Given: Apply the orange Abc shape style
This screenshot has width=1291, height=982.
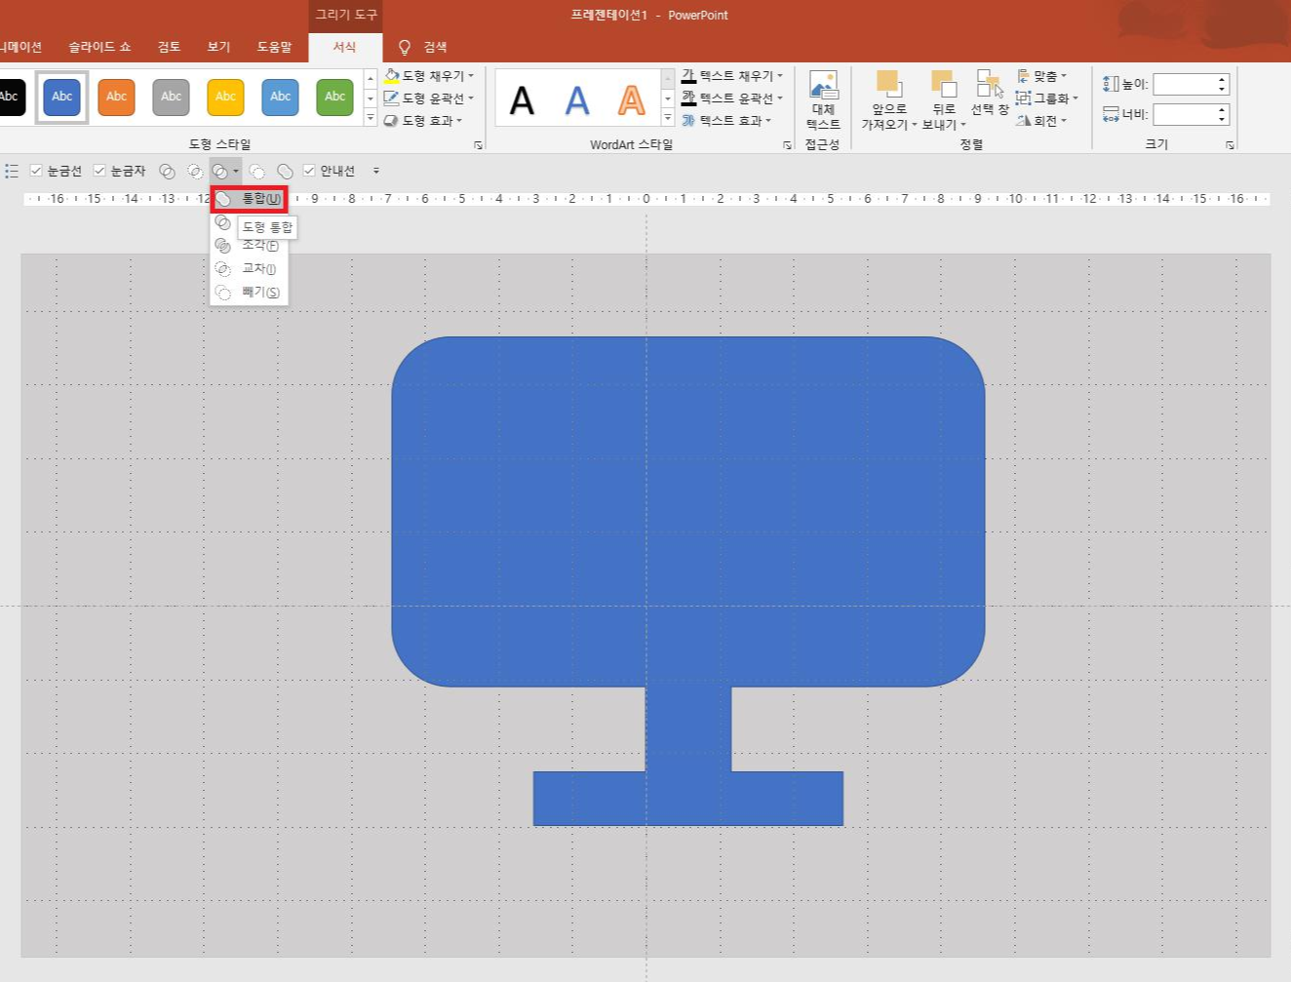Looking at the screenshot, I should (x=117, y=97).
